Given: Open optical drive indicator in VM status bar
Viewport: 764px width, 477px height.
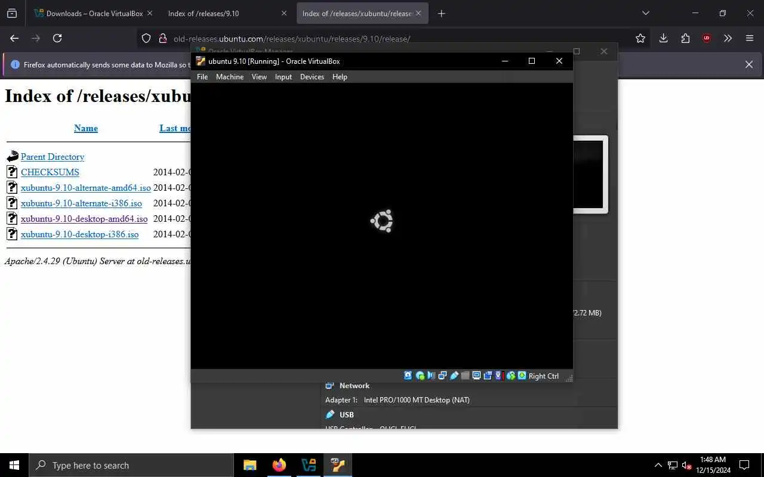Looking at the screenshot, I should pyautogui.click(x=420, y=376).
